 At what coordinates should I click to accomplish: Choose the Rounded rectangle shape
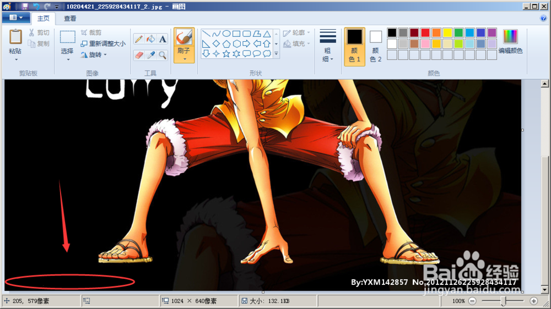coord(247,34)
